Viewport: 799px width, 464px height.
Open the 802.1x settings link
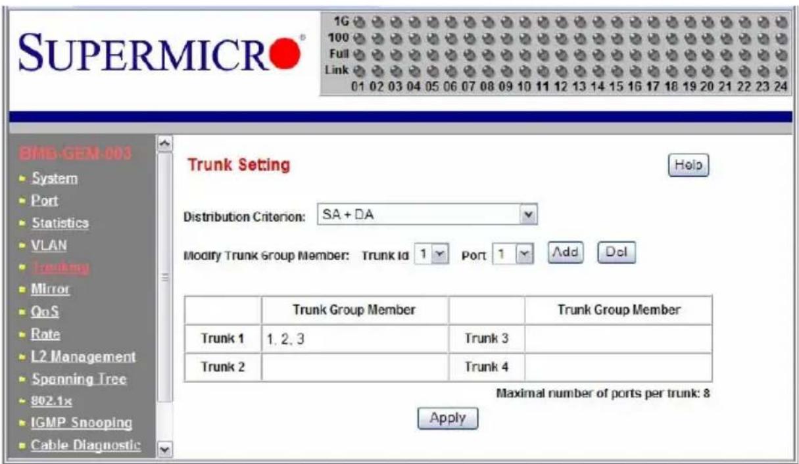pyautogui.click(x=51, y=400)
